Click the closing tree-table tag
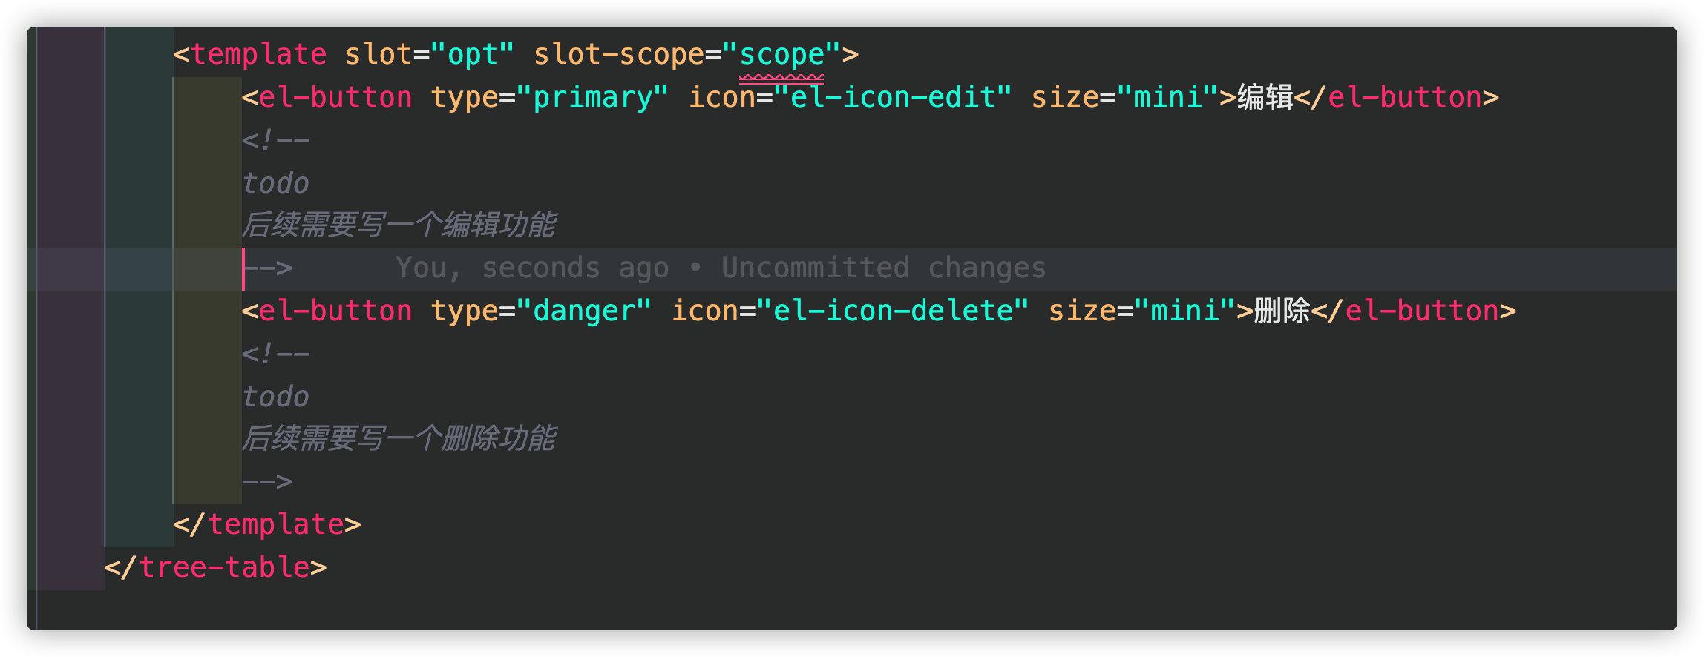1704x657 pixels. [x=216, y=567]
